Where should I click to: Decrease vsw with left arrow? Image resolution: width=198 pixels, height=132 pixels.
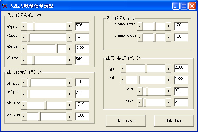tap(140, 102)
